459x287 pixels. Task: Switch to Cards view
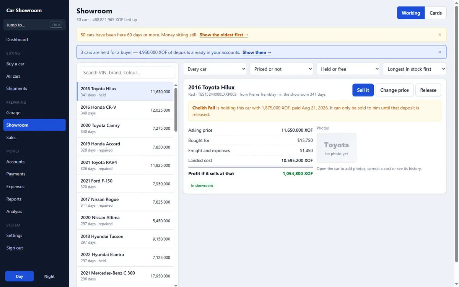[x=436, y=13]
